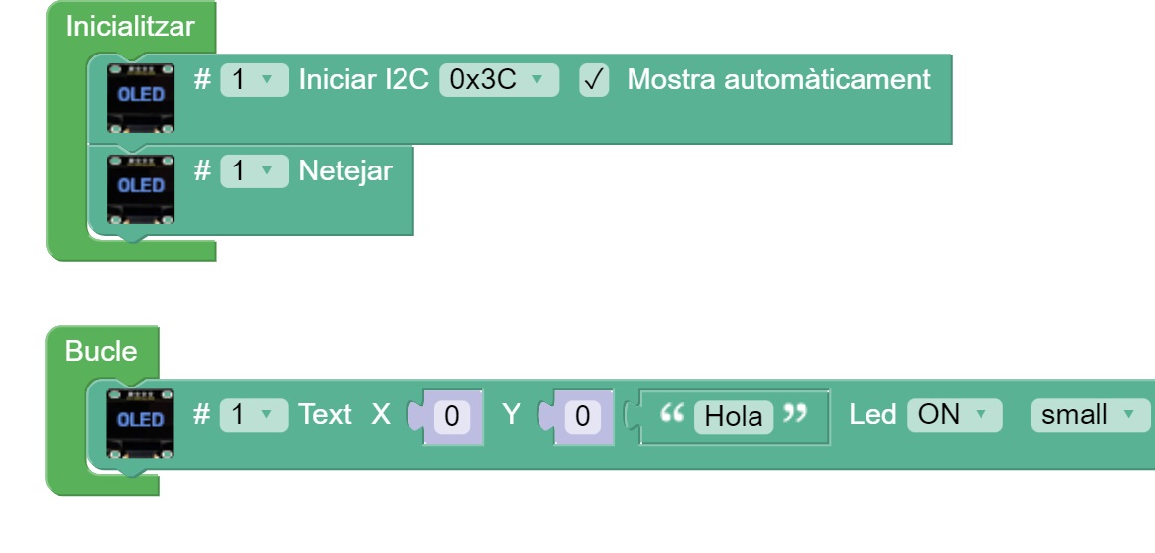Open the display number dropdown on the Netejar block
The height and width of the screenshot is (553, 1155).
point(254,171)
